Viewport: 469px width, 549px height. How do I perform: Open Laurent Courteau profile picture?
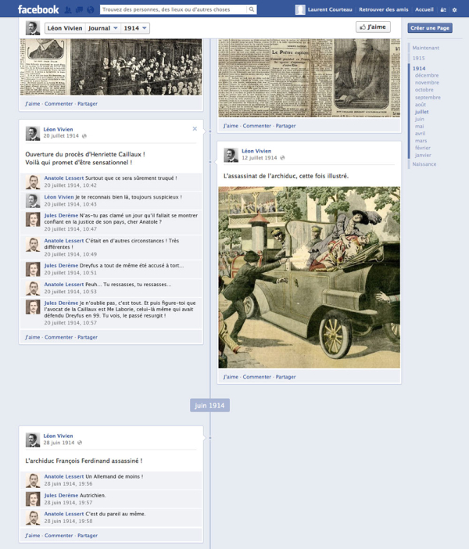(x=300, y=10)
